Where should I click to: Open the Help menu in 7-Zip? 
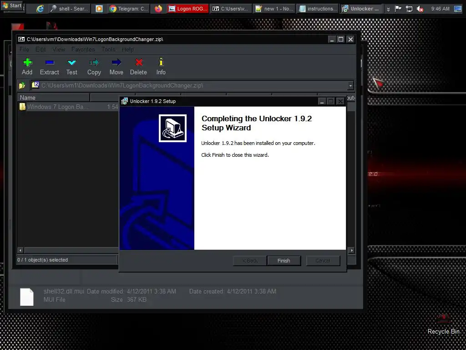point(127,49)
